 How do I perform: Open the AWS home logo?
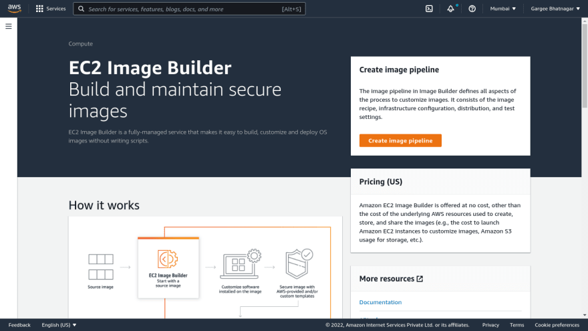click(x=14, y=9)
